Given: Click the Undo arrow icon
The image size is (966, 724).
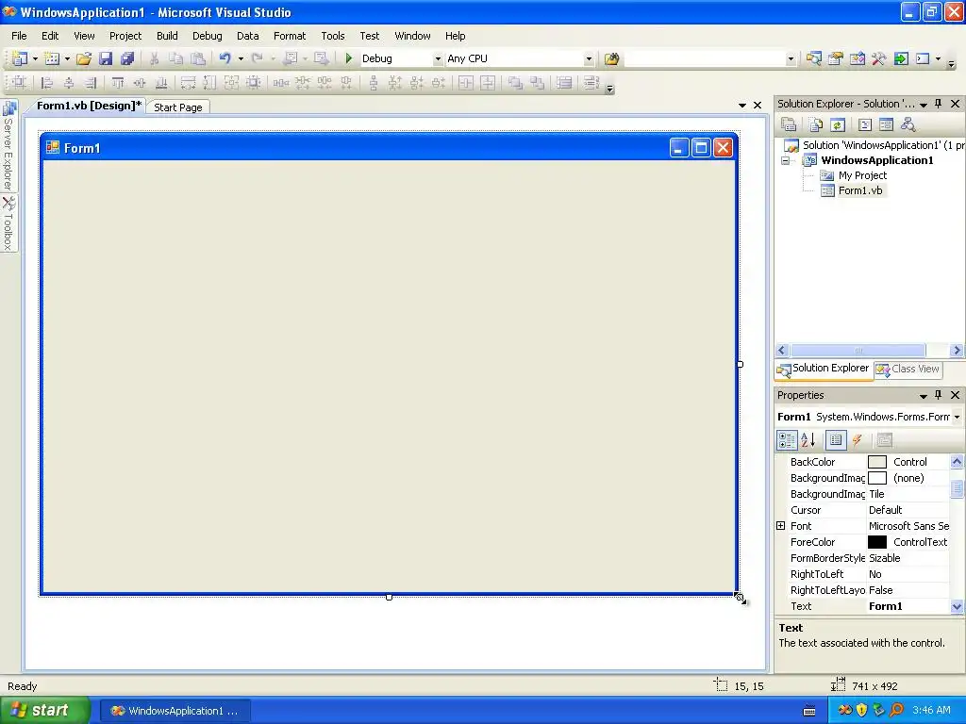Looking at the screenshot, I should click(x=225, y=58).
